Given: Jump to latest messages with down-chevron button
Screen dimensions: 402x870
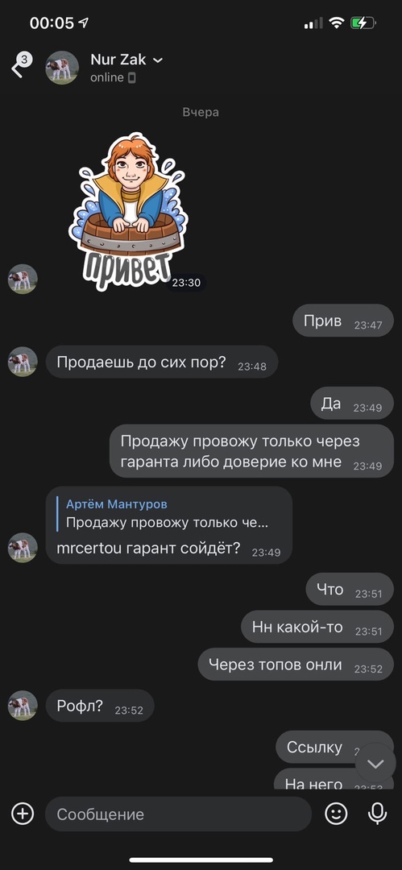Looking at the screenshot, I should point(375,764).
